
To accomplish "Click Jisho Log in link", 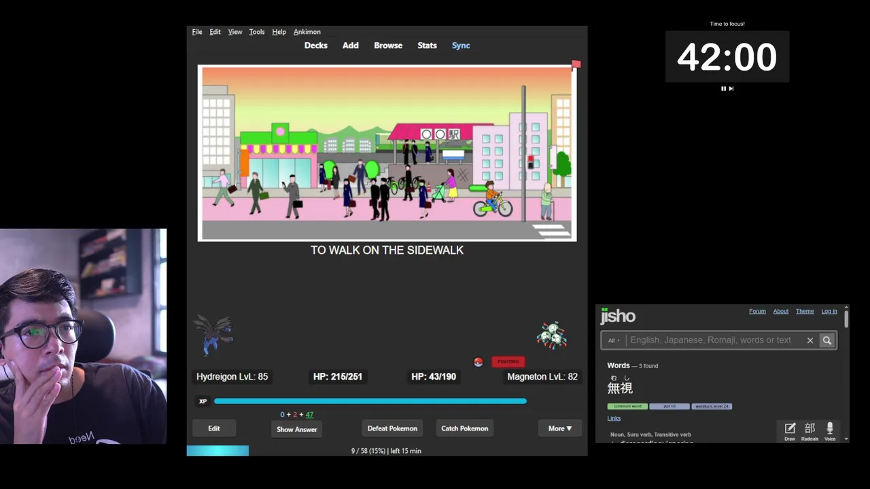I will [829, 311].
